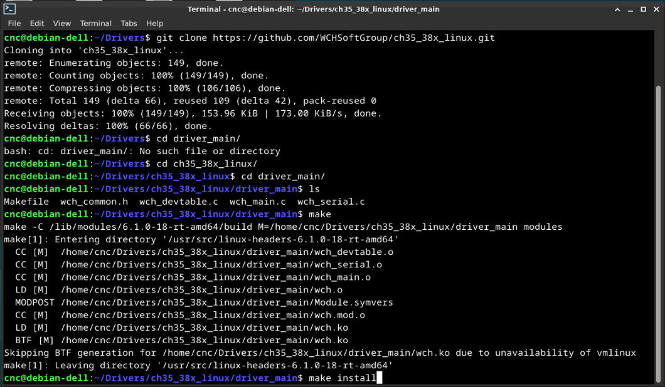Click the 'Resolving deltas' output line
Image resolution: width=665 pixels, height=387 pixels.
(108, 126)
